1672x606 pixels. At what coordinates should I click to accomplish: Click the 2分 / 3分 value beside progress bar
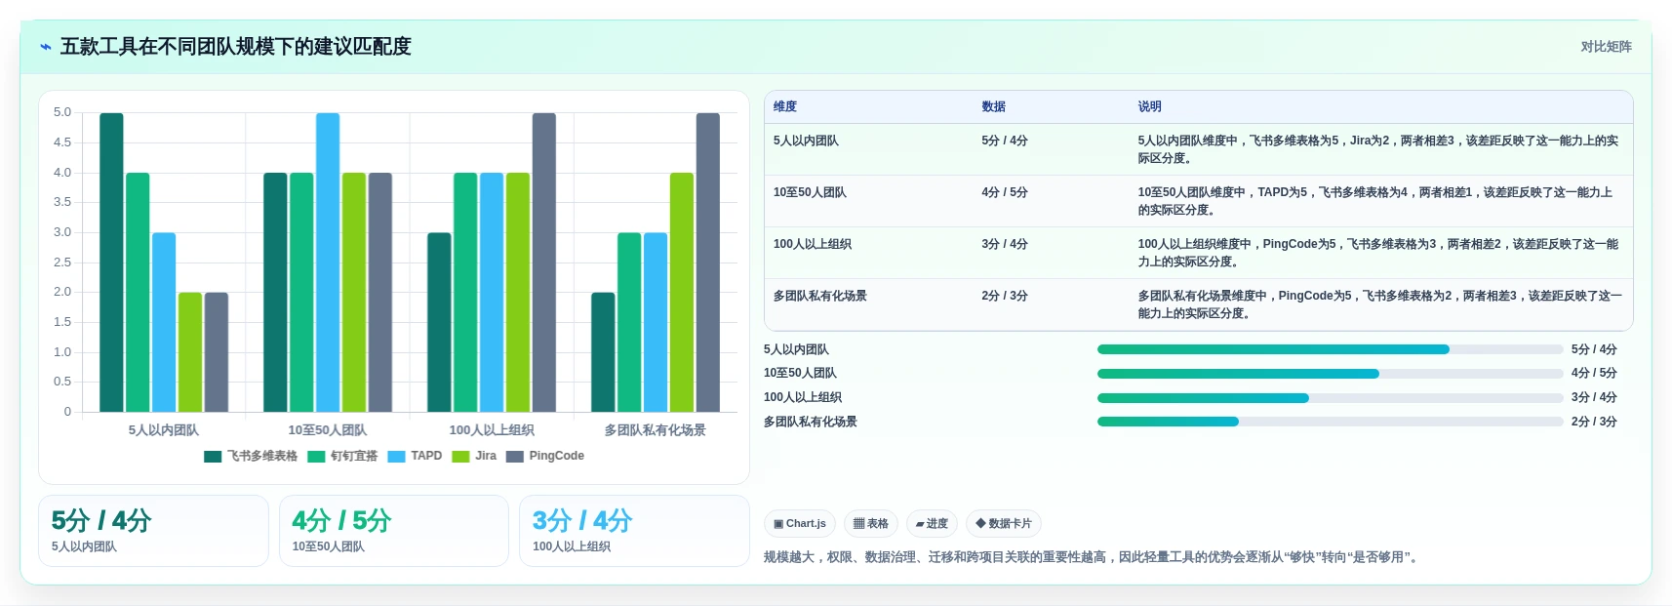[1594, 422]
